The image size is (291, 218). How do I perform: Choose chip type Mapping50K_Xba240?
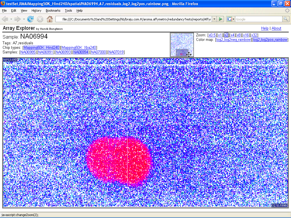[x=79, y=48]
